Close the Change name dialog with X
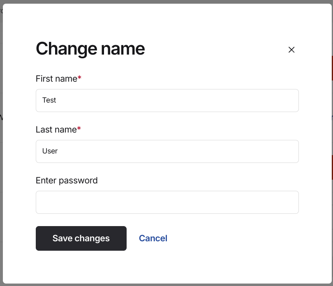Image resolution: width=333 pixels, height=286 pixels. (291, 50)
